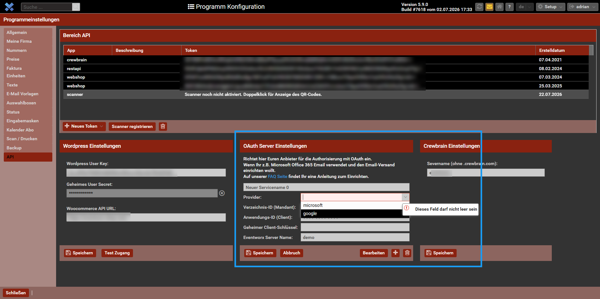The image size is (600, 299).
Task: Open the Kalender Abo section
Action: [28, 130]
